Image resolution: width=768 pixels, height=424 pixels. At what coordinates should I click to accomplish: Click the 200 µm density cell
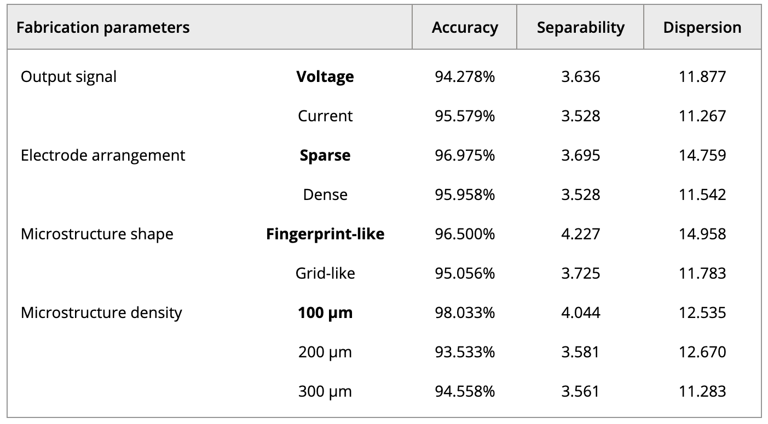click(x=325, y=352)
